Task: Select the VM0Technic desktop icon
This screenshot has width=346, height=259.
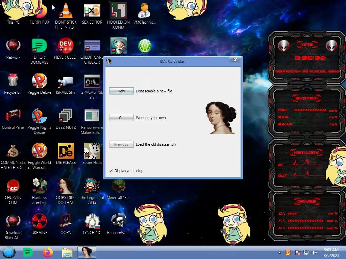Action: pos(145,13)
